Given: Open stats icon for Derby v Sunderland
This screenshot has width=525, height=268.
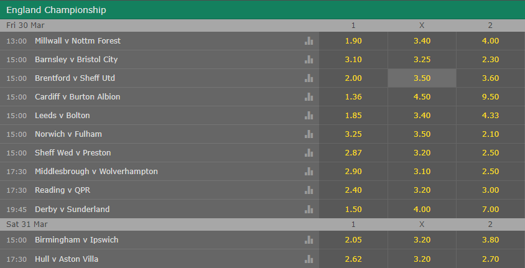Looking at the screenshot, I should coord(309,209).
